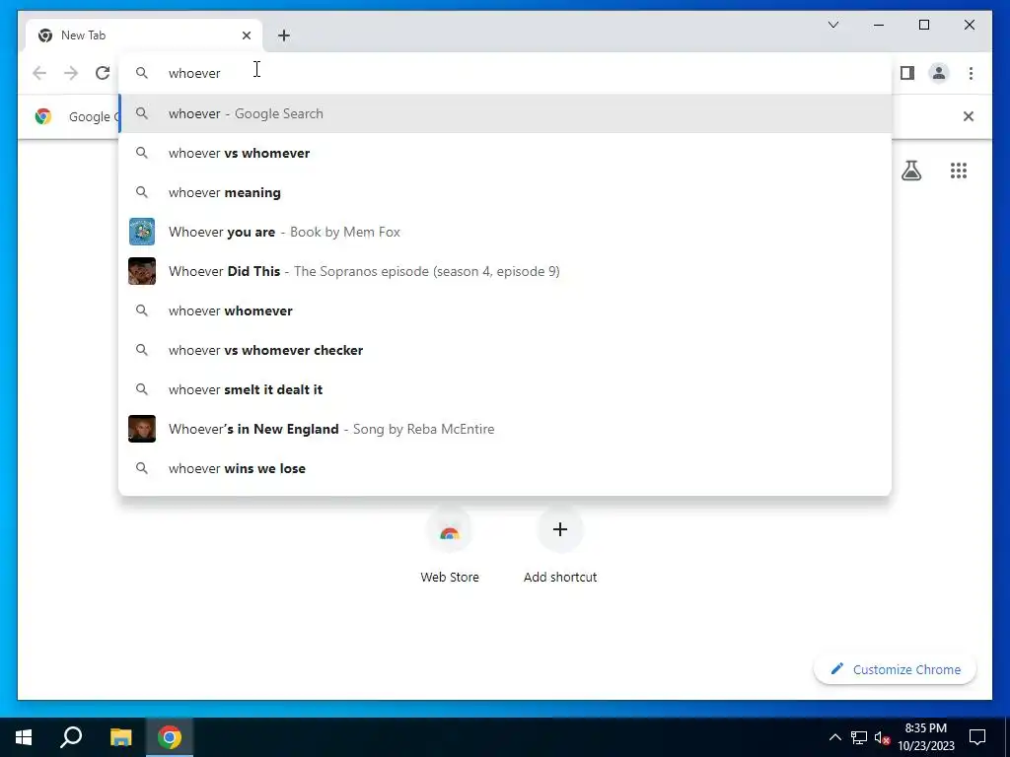Choose 'whoever wins we lose' suggestion
Screen dimensions: 1010x757
(x=506, y=468)
